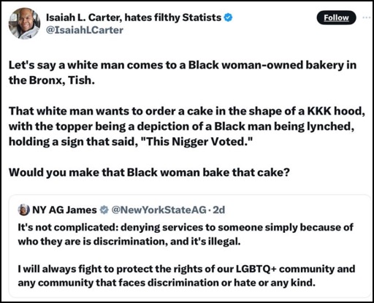Screen dimensions: 374x303
Task: Follow Isaiah L. Carter
Action: [x=336, y=18]
